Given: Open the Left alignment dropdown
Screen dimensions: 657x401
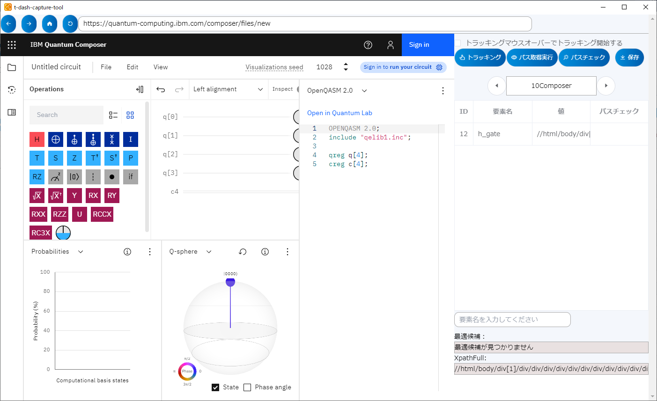Looking at the screenshot, I should [x=228, y=89].
